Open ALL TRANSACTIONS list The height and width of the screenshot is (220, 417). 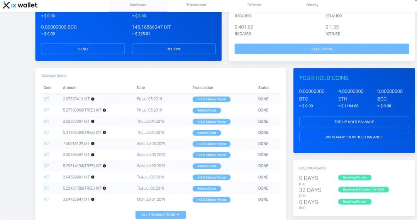[161, 215]
